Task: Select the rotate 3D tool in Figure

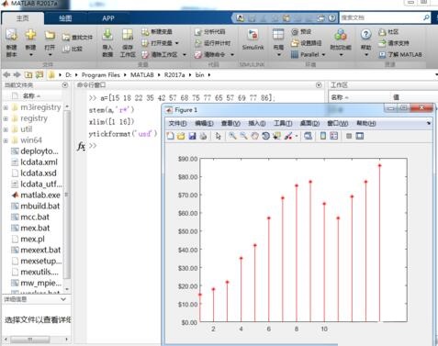Action: pos(265,136)
